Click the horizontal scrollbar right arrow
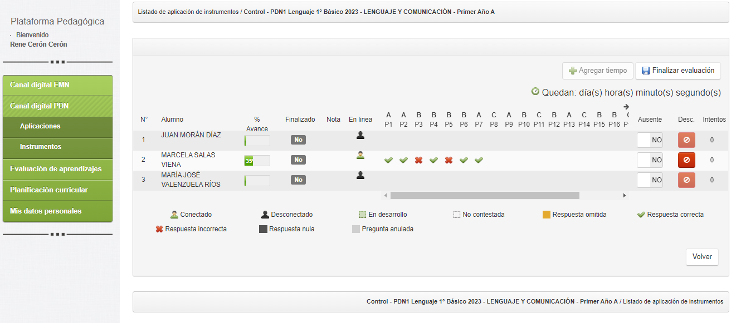 point(625,196)
